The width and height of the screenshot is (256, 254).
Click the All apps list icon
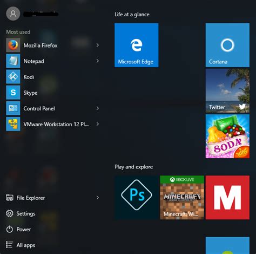click(9, 245)
